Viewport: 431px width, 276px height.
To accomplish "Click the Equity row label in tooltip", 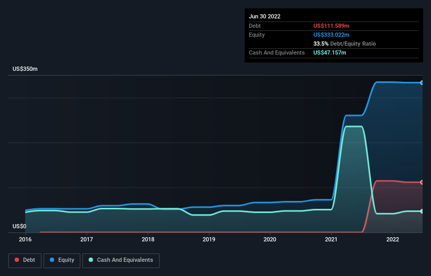I will (257, 35).
